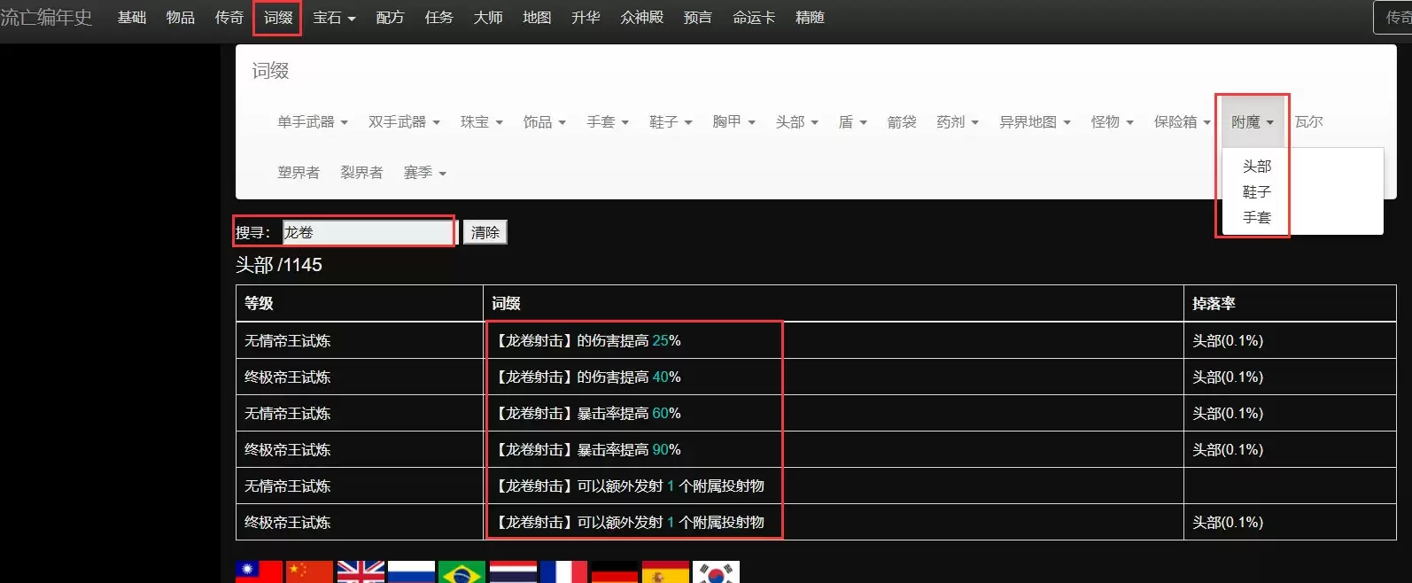
Task: Click the South Korea flag icon
Action: 716,572
